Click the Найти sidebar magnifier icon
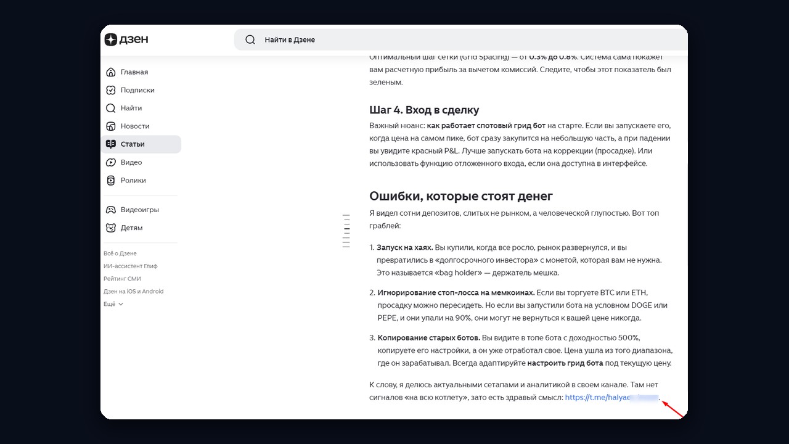This screenshot has width=789, height=444. (x=111, y=108)
